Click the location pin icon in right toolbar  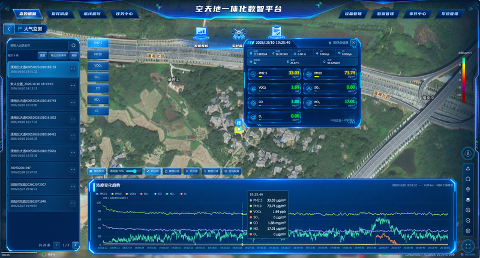[x=468, y=190]
